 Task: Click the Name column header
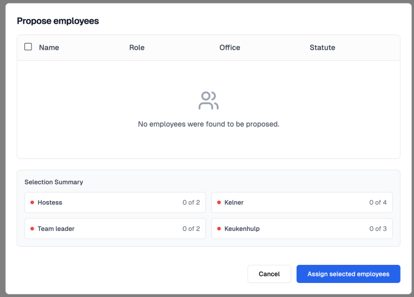point(49,48)
